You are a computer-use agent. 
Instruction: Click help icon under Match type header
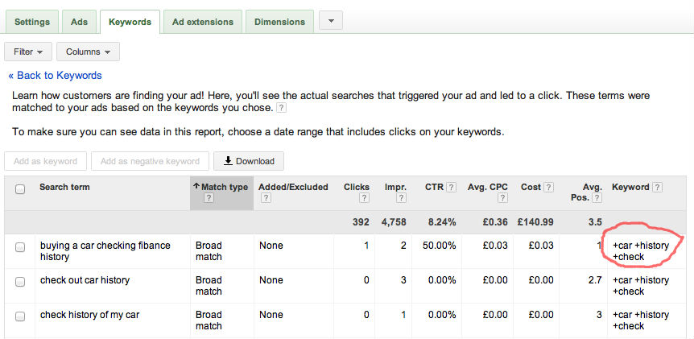[209, 198]
